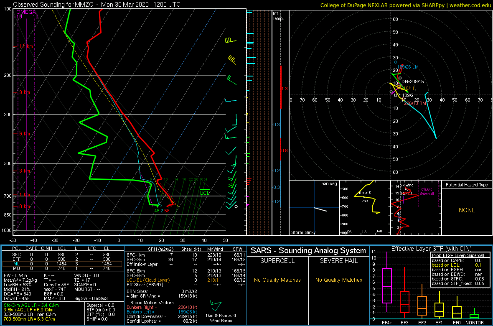Select the 12 km height marker
Viewport: 493px width, 326px height.
point(26,46)
